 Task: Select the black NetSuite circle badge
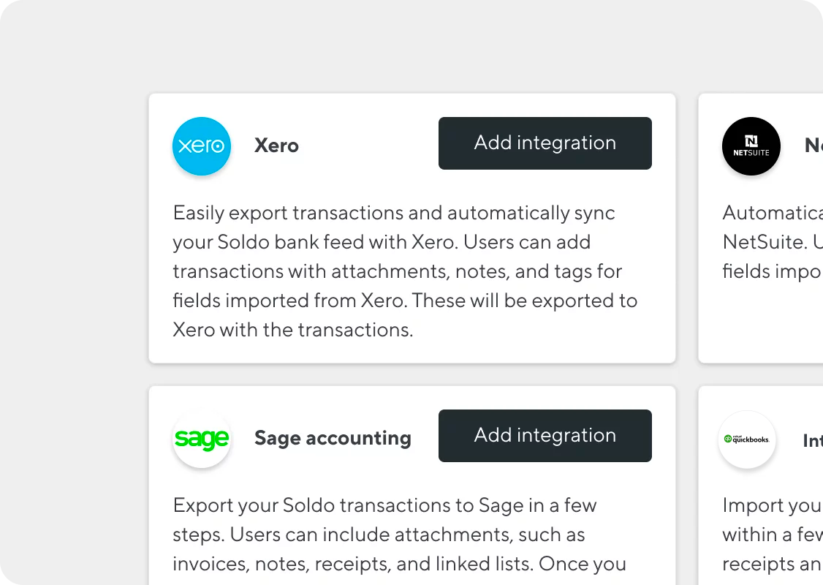pyautogui.click(x=751, y=146)
